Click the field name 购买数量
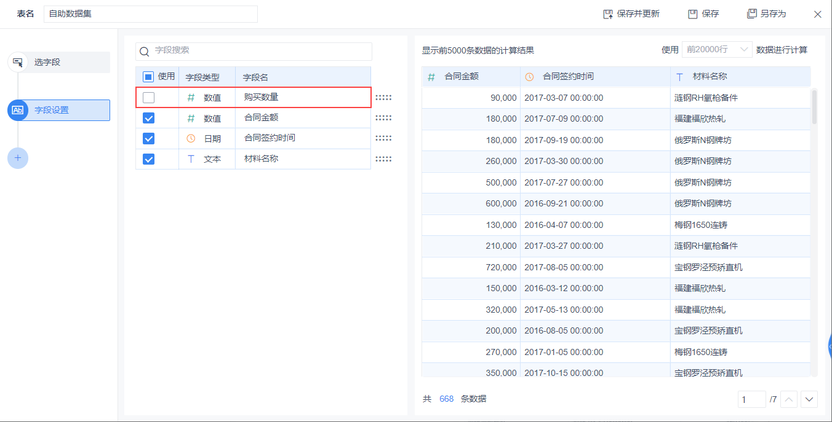 pos(262,97)
